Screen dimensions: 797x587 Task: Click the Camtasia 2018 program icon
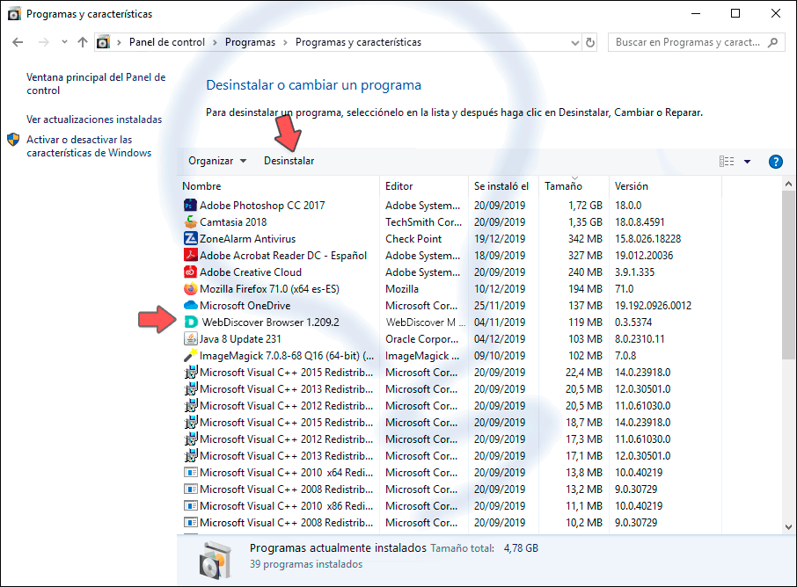pos(190,222)
